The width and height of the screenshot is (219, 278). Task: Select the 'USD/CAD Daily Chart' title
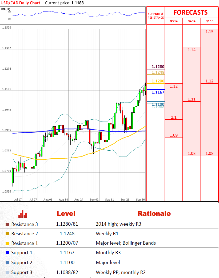[x=21, y=3]
